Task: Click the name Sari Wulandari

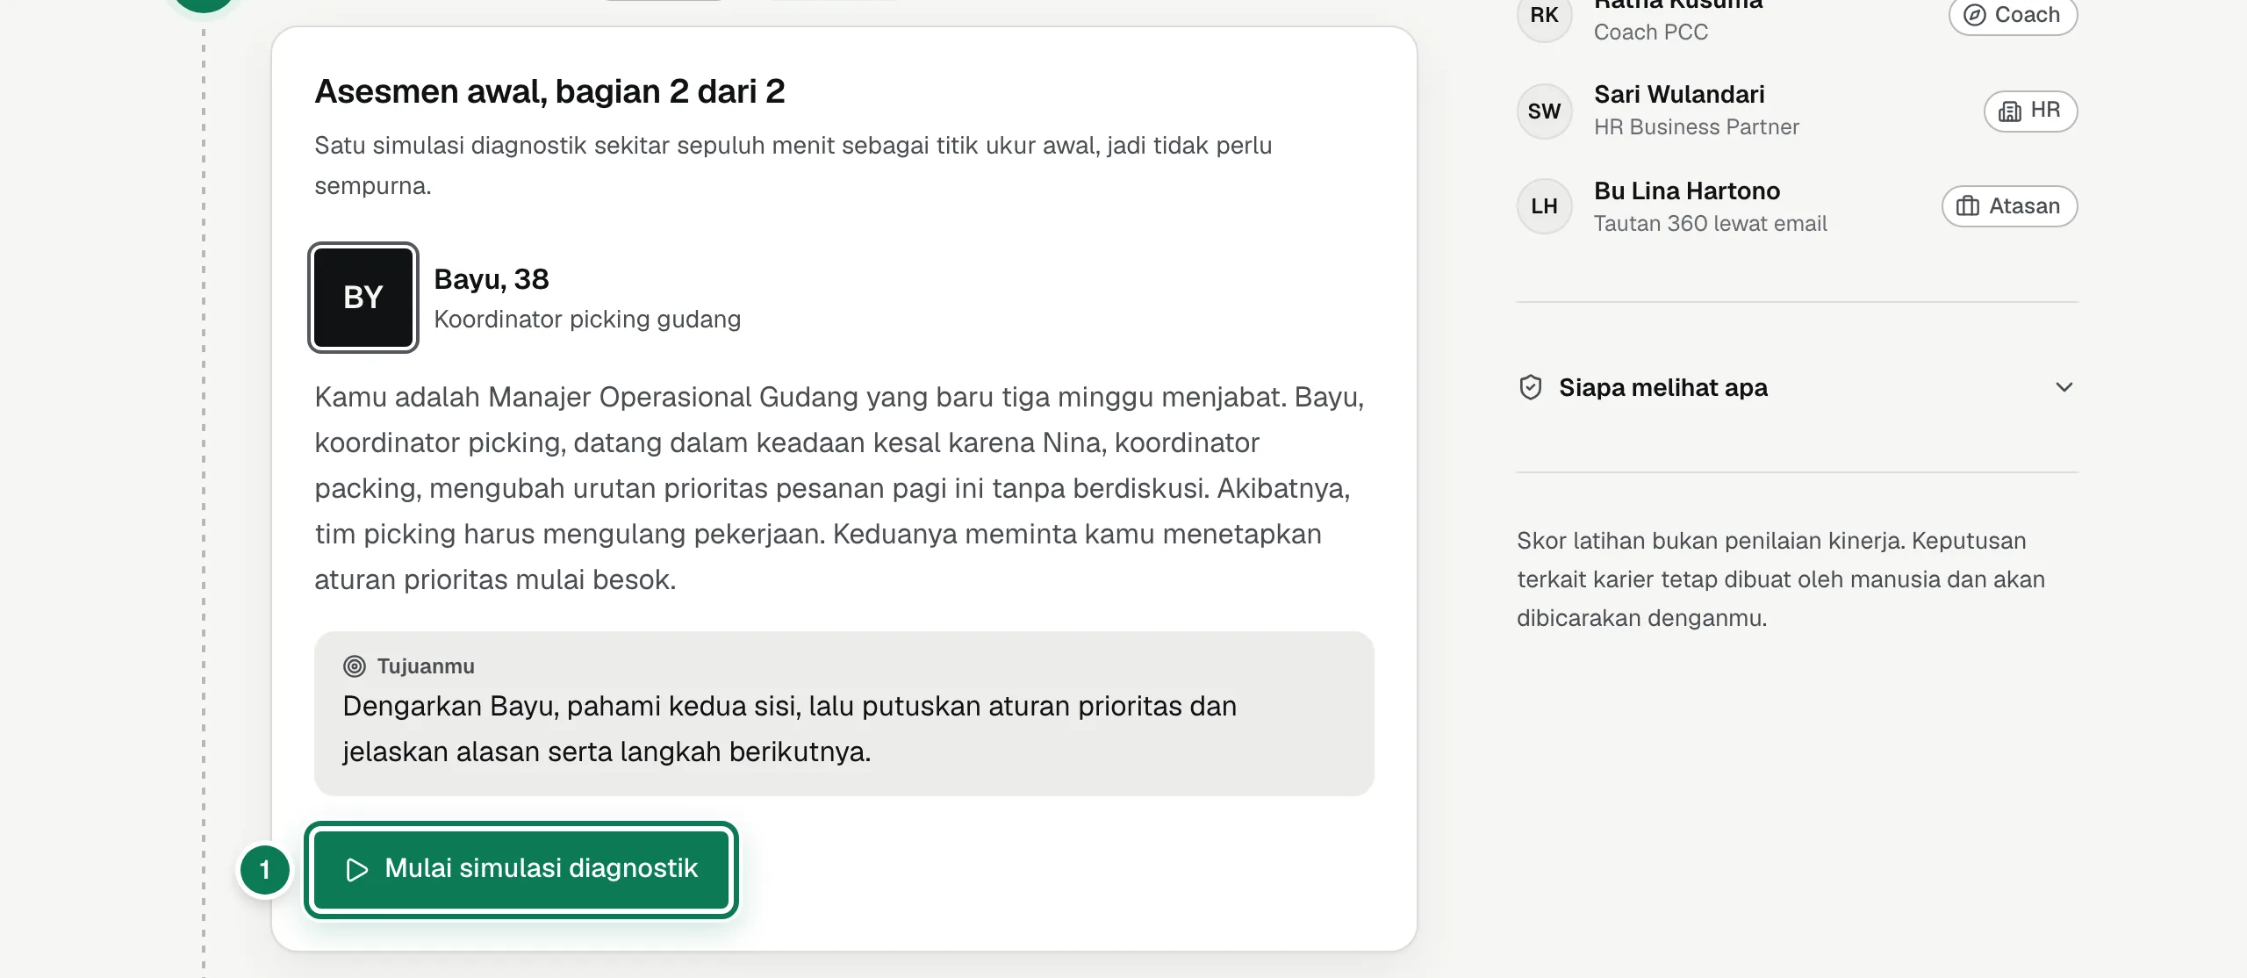Action: [1679, 95]
